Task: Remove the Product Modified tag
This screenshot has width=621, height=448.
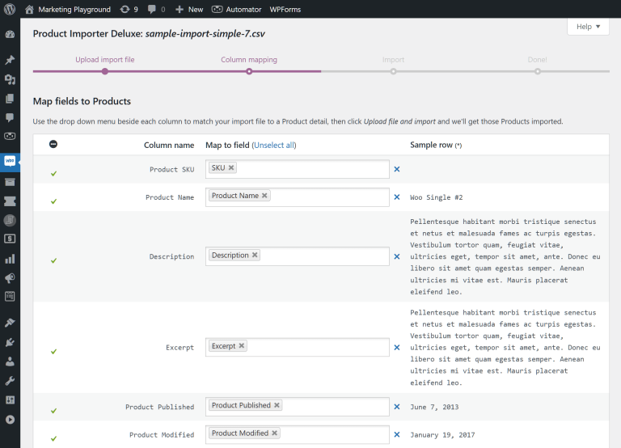Action: [274, 433]
